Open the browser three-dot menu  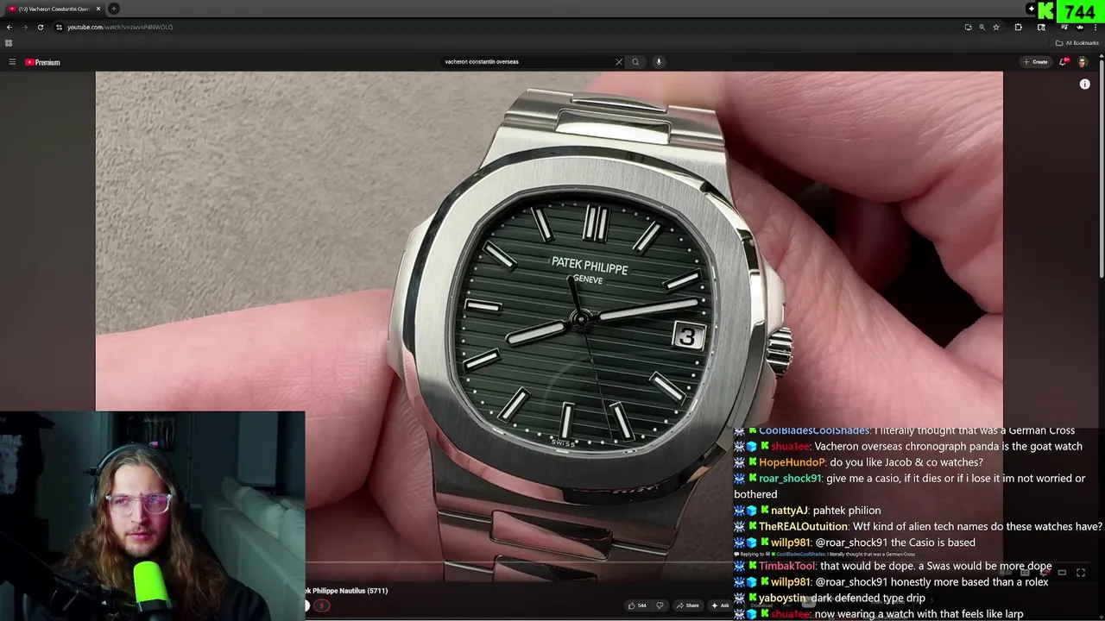(1096, 27)
